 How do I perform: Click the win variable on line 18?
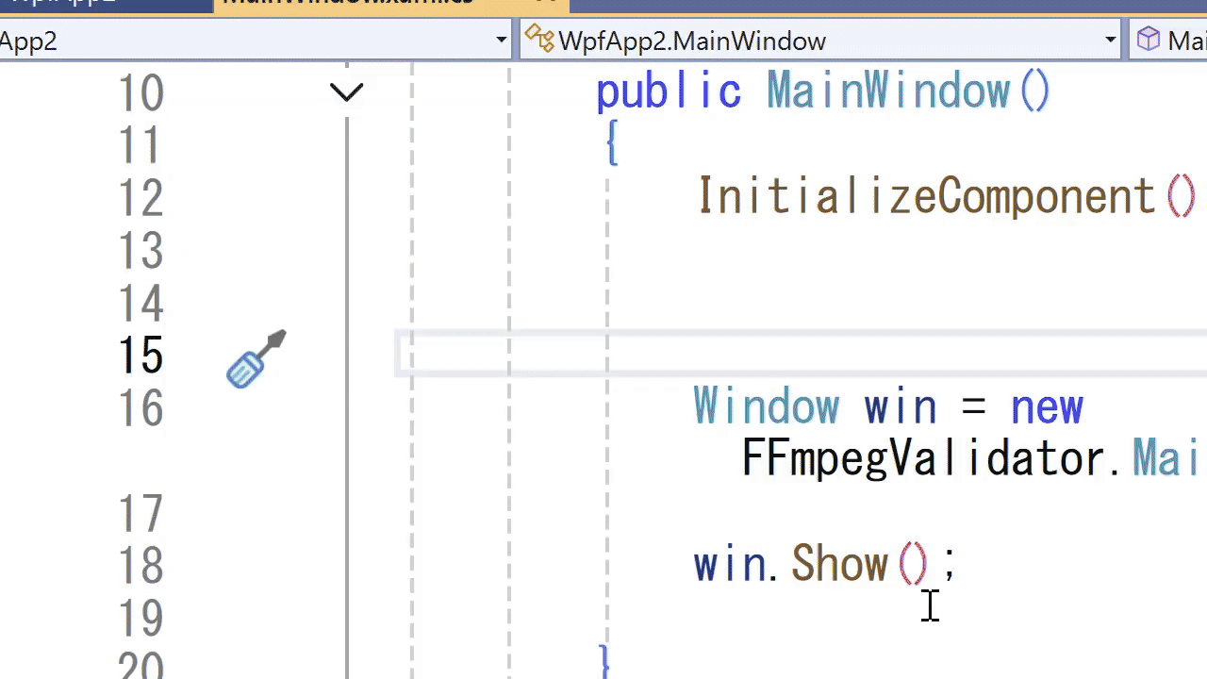(726, 563)
